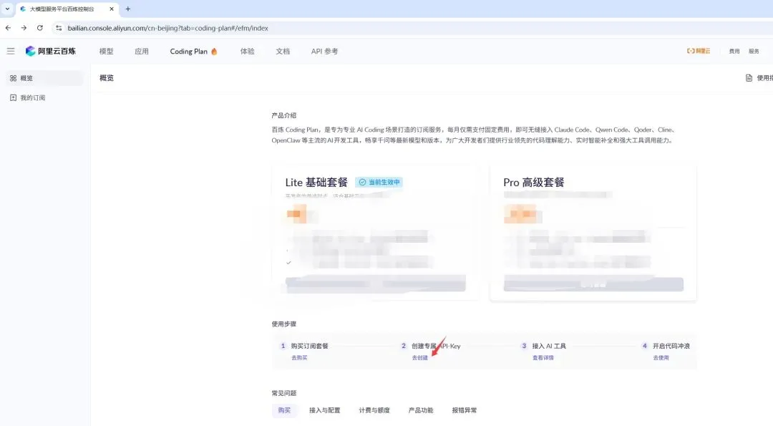Close the 大模型服务平台百炼控制台 browser tab
The height and width of the screenshot is (426, 773).
pyautogui.click(x=112, y=9)
